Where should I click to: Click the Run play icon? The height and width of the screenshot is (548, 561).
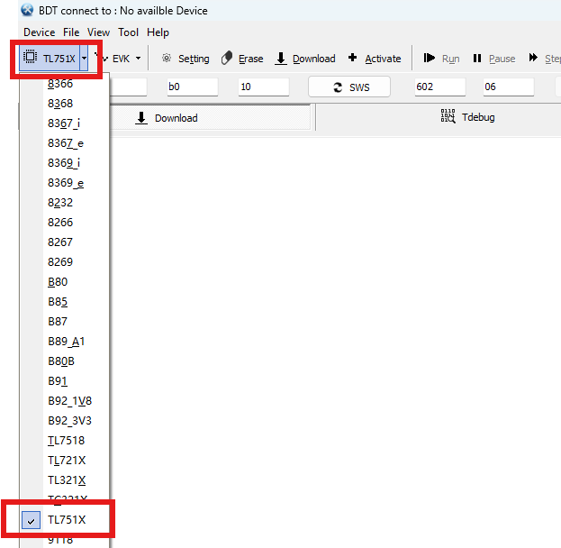429,58
